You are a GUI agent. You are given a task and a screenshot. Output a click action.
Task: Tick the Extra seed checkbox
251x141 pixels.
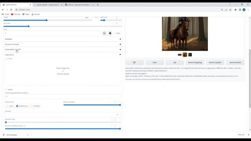point(115,33)
